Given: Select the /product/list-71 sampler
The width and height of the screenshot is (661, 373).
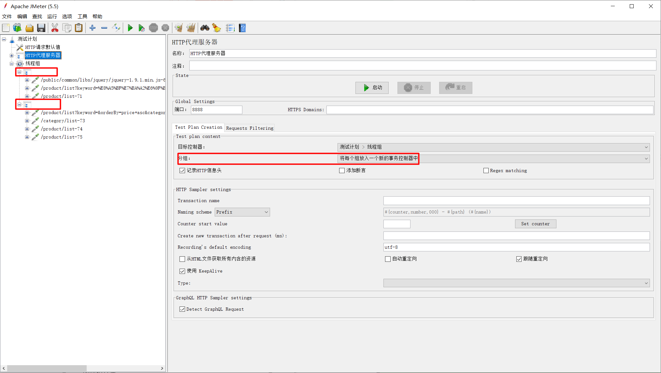Looking at the screenshot, I should pos(62,96).
